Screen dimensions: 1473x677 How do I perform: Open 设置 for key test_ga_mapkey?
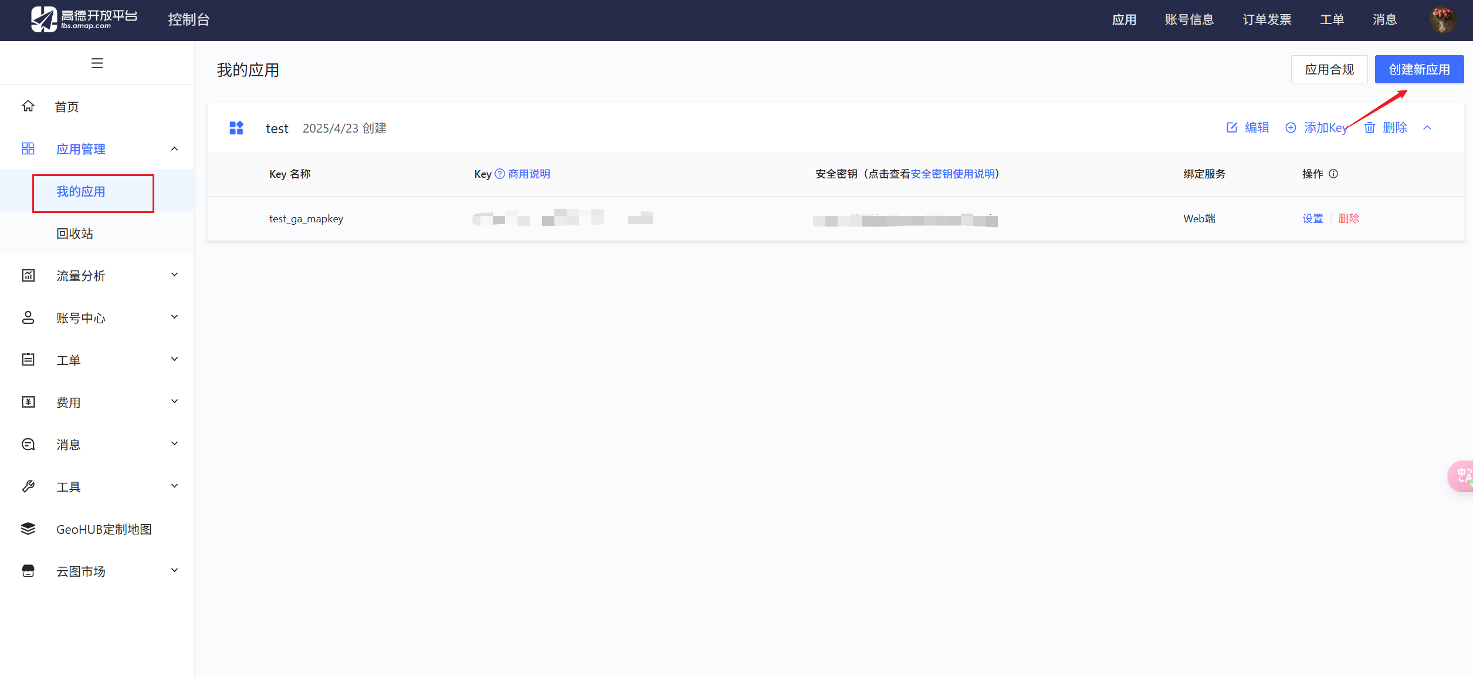(x=1312, y=218)
